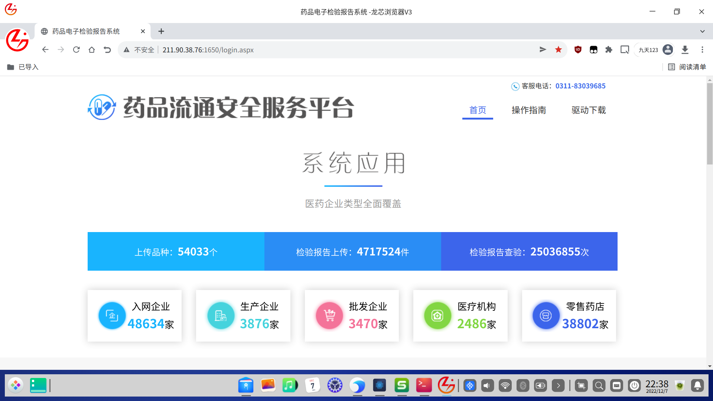Click the bookmark star icon

point(558,50)
